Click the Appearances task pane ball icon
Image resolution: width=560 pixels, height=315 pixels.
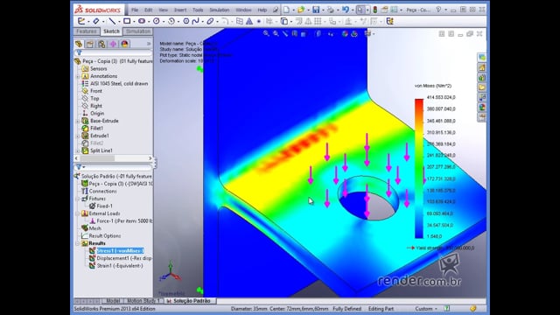pyautogui.click(x=482, y=107)
